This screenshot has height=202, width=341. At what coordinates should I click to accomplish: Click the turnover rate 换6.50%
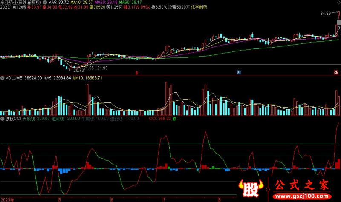(x=159, y=7)
